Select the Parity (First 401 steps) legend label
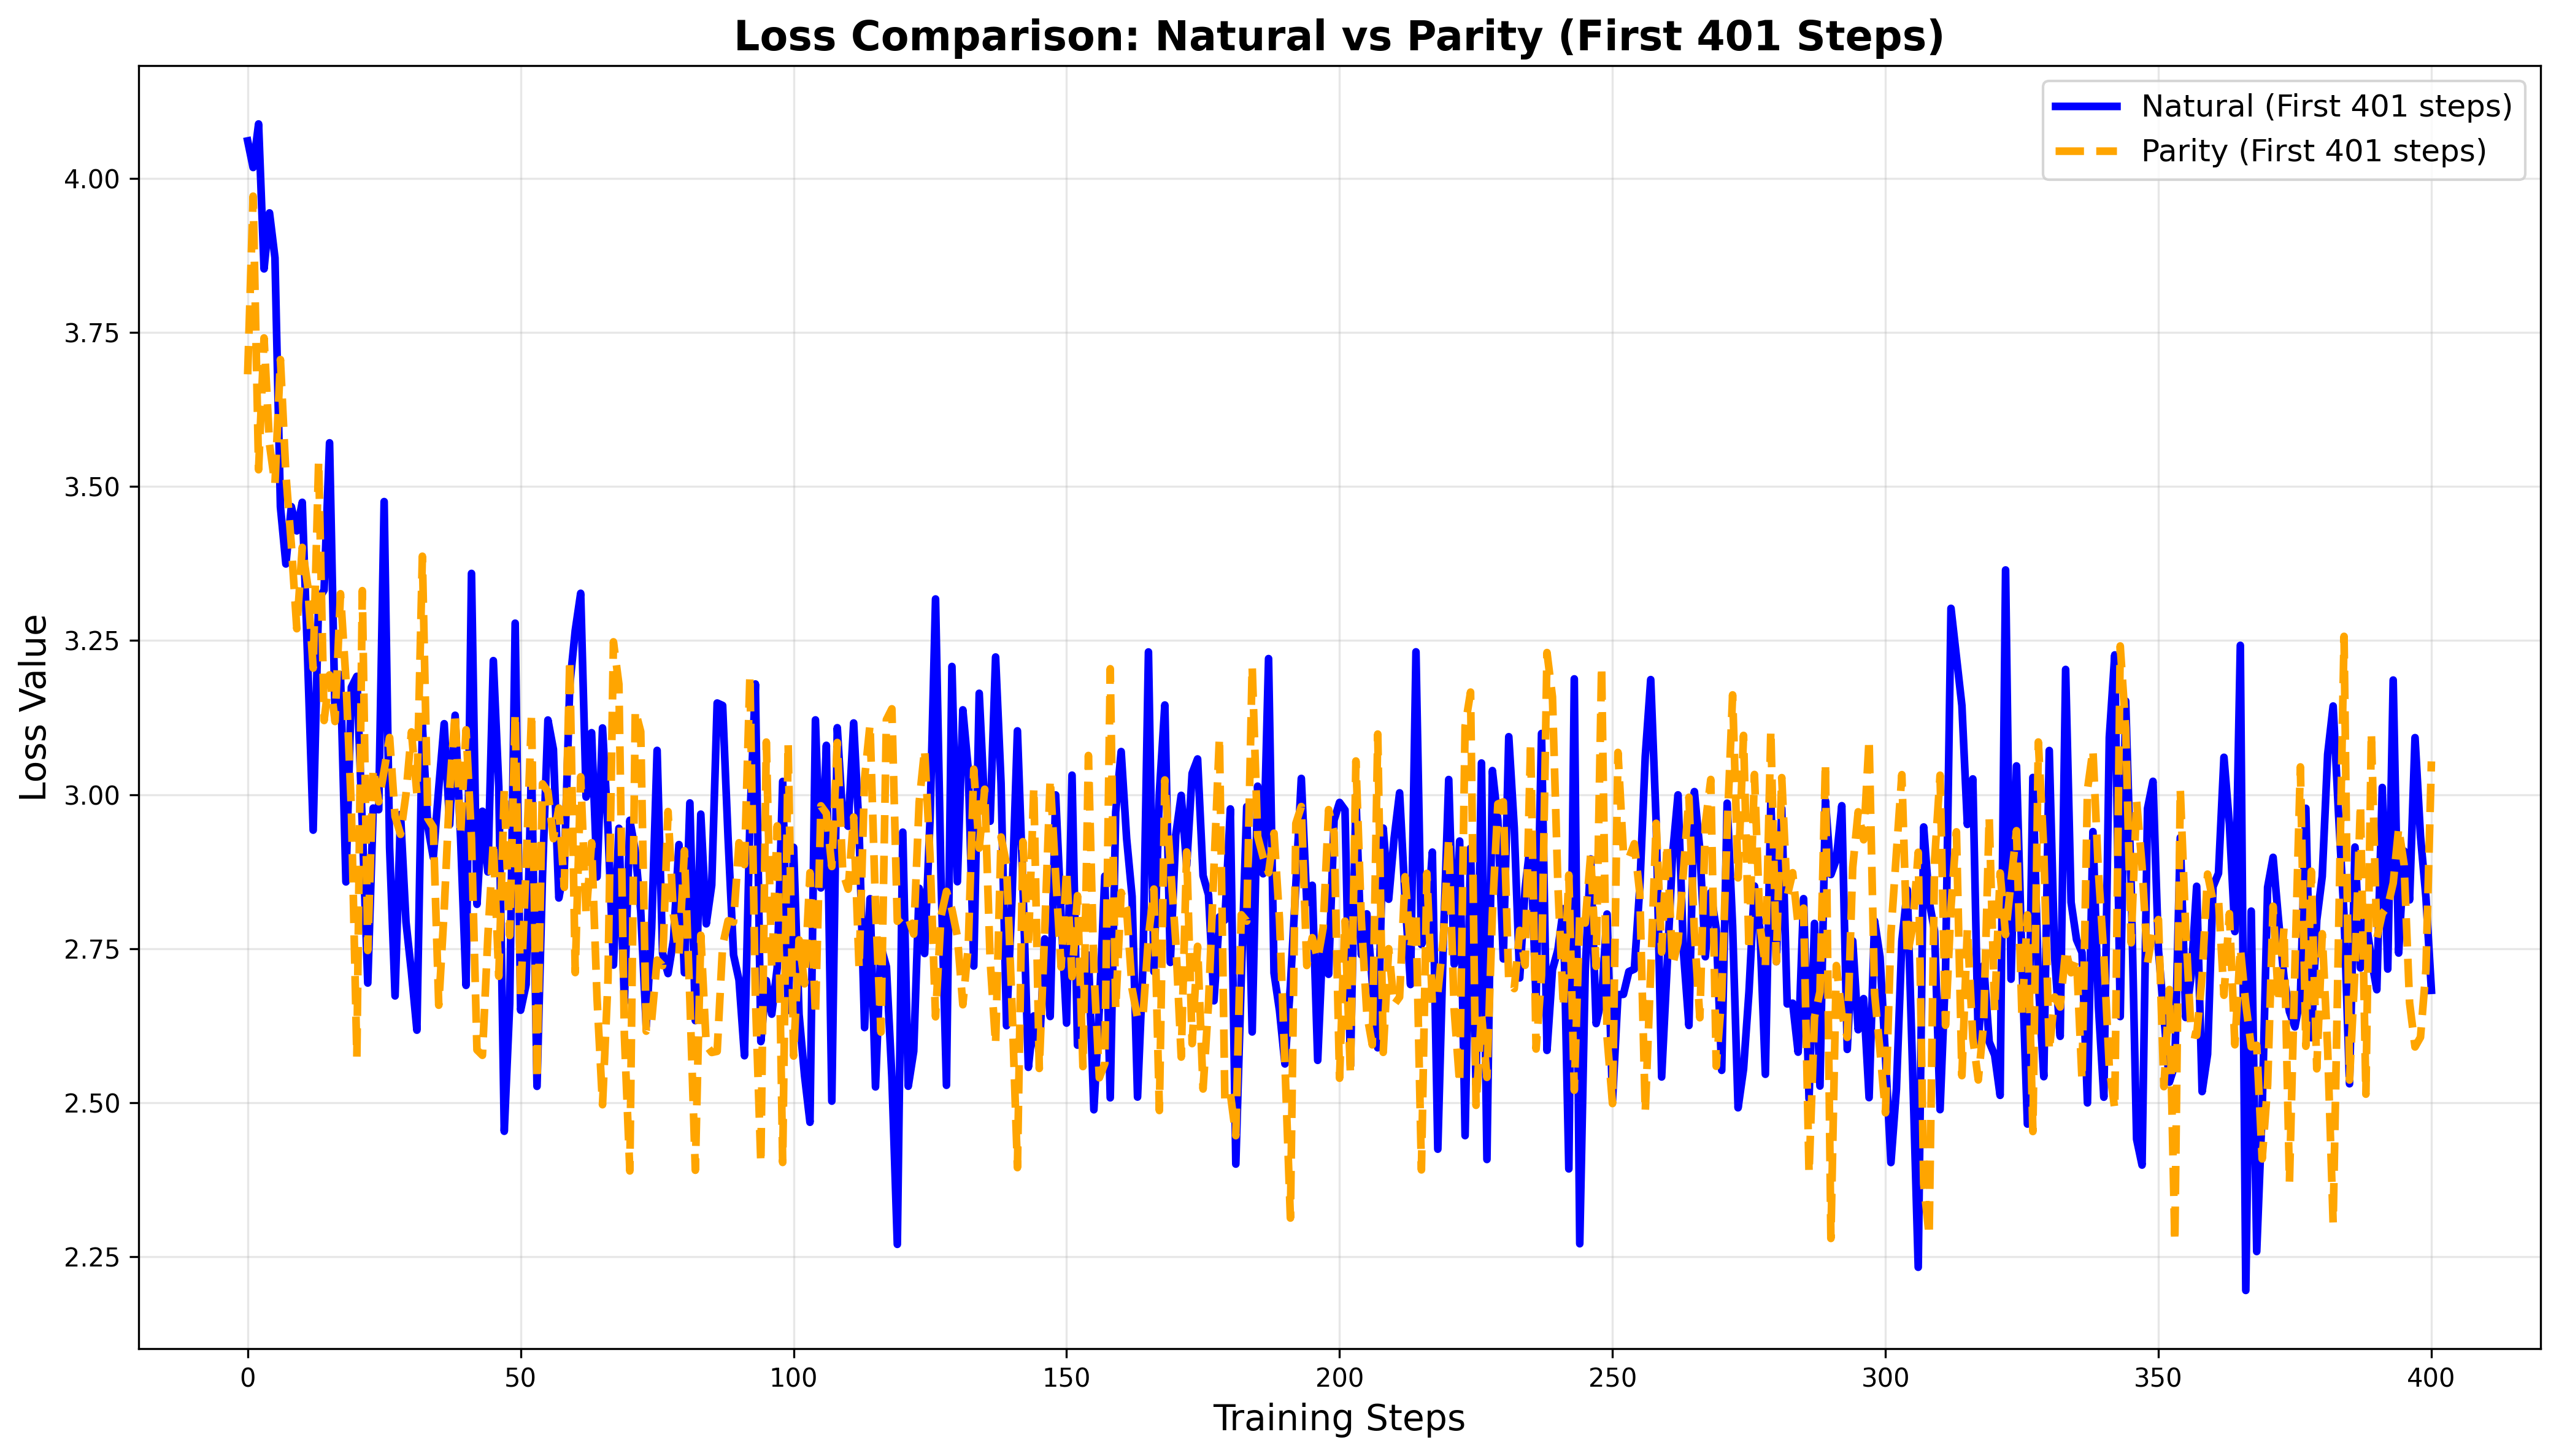 pos(2313,151)
